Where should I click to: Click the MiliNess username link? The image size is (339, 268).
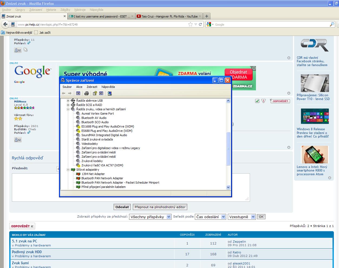[x=20, y=102]
